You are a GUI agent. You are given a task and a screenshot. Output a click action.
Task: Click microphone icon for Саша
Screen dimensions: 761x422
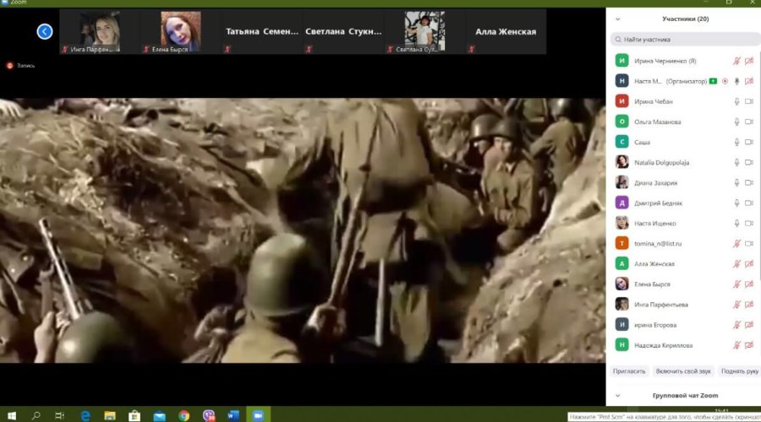[736, 143]
